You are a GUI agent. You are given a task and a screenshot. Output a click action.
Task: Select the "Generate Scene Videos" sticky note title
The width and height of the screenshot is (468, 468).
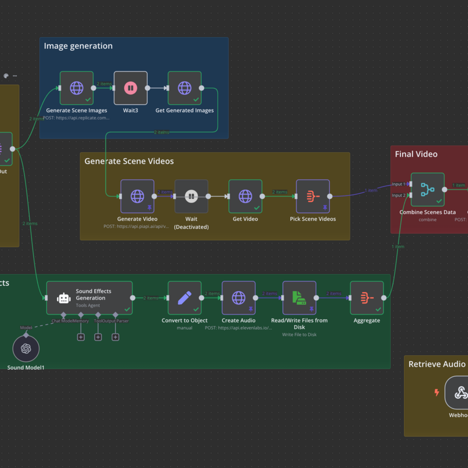[x=129, y=161]
